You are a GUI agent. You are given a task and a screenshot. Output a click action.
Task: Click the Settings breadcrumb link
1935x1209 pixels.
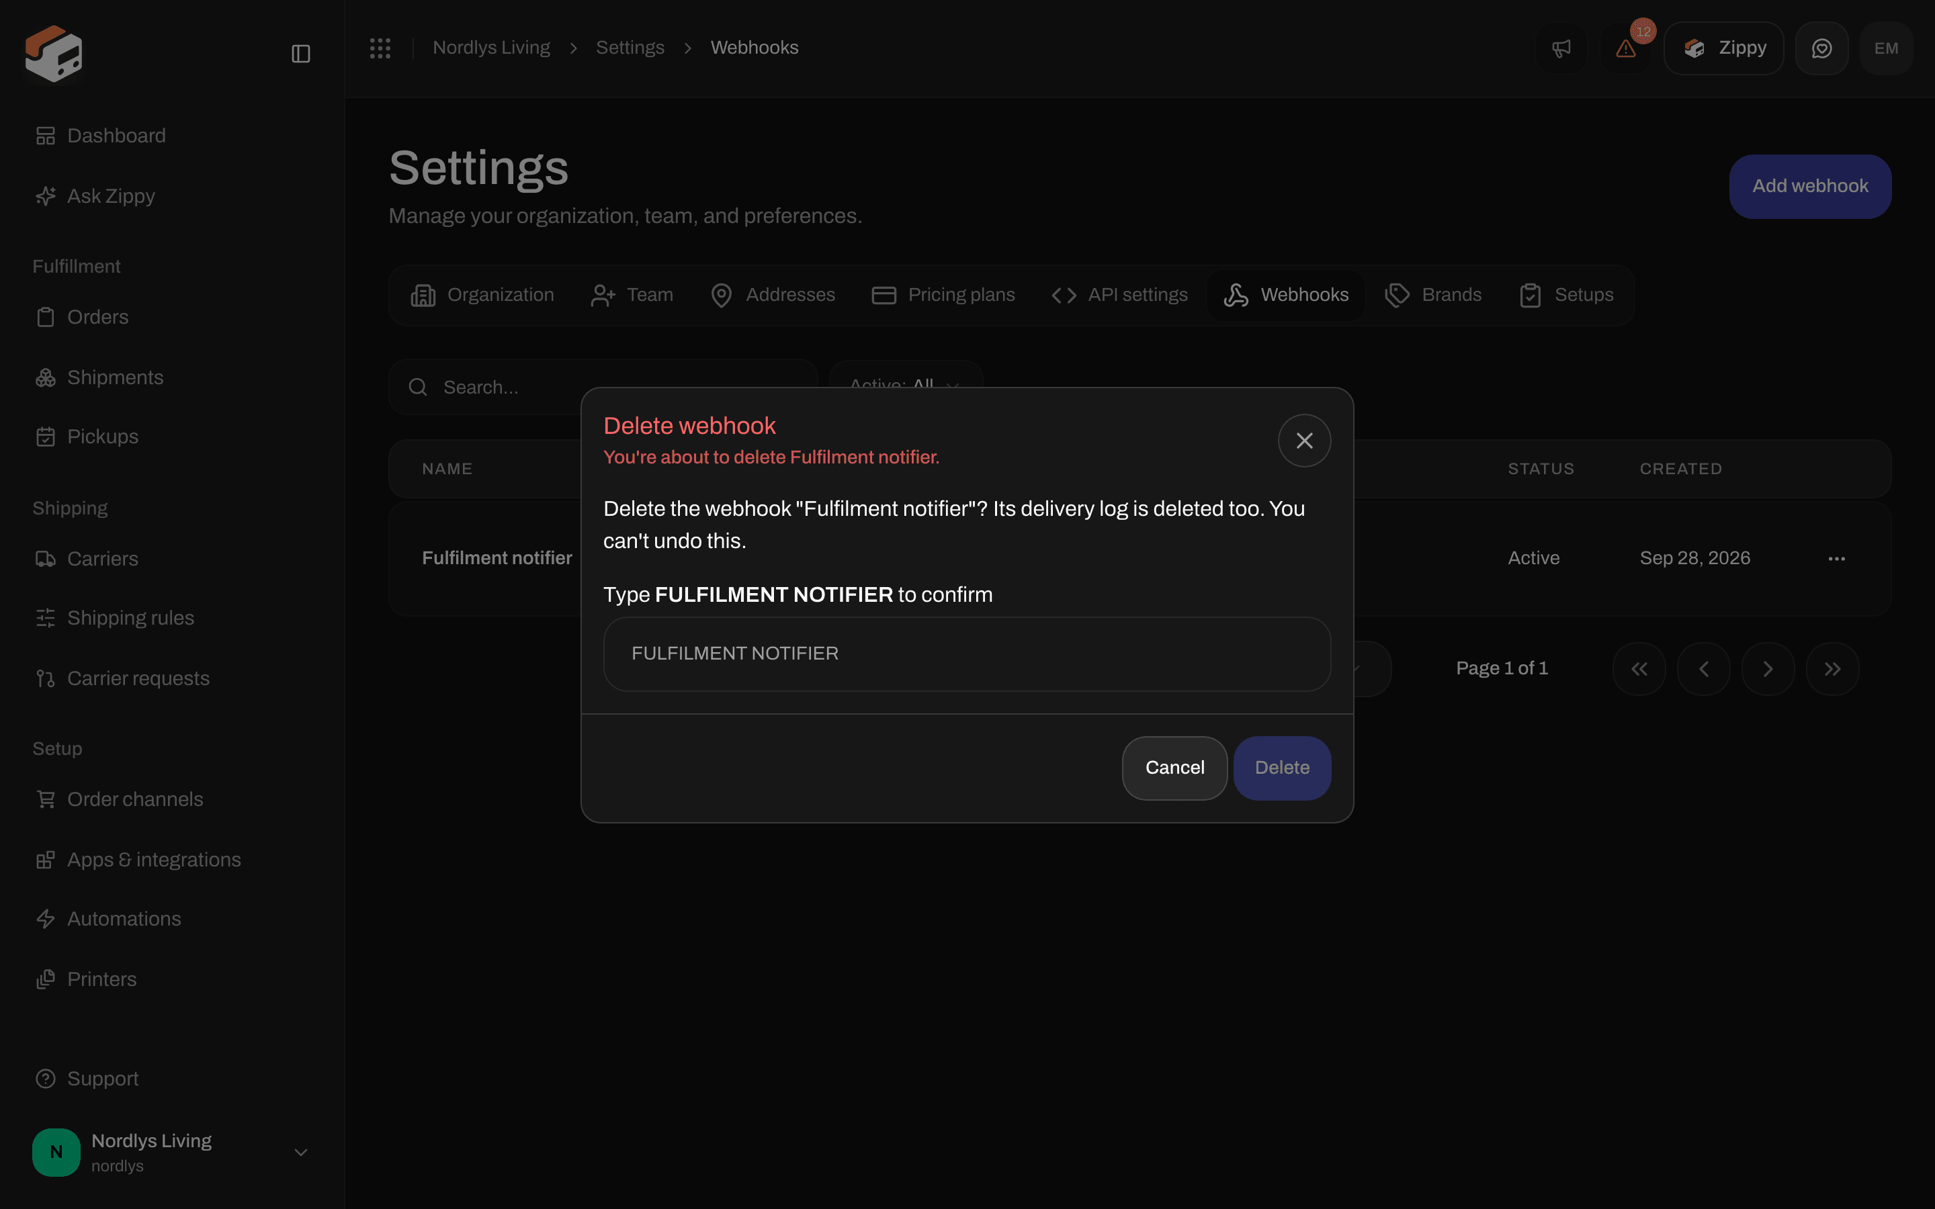[x=630, y=48]
